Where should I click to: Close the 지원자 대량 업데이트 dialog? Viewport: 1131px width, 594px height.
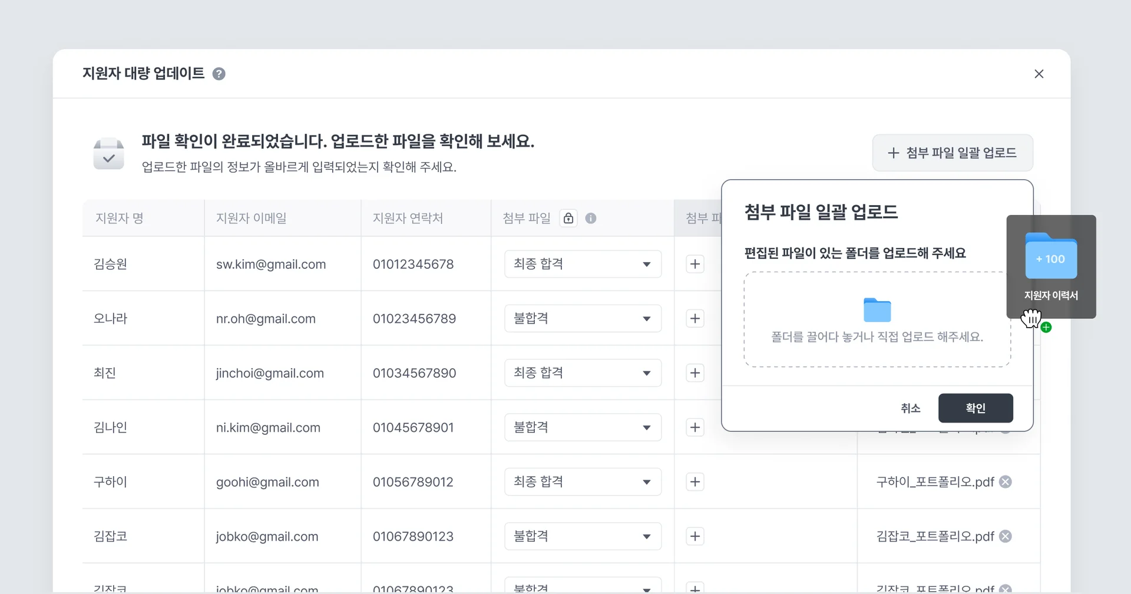[1039, 74]
